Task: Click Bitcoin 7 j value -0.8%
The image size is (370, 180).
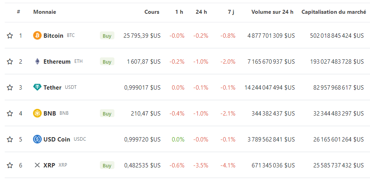Action: (228, 36)
